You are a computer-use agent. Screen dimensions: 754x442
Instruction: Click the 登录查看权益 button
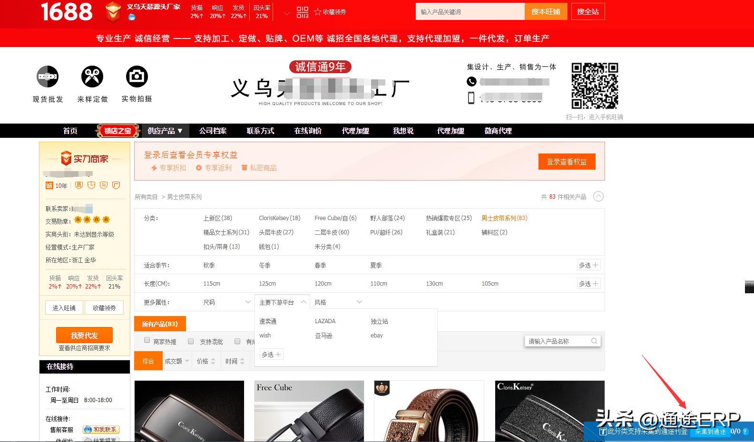pos(567,162)
